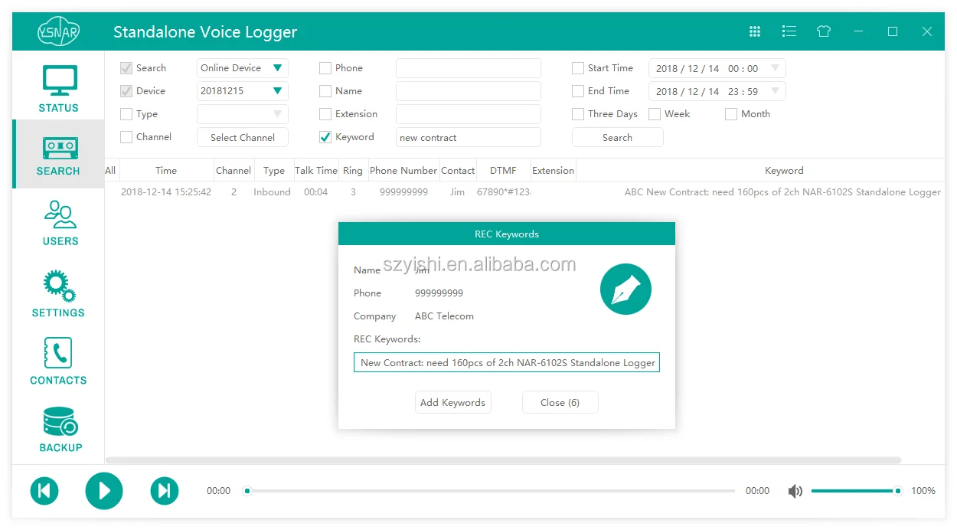Click the pen edit icon in REC Keywords dialog

point(625,289)
